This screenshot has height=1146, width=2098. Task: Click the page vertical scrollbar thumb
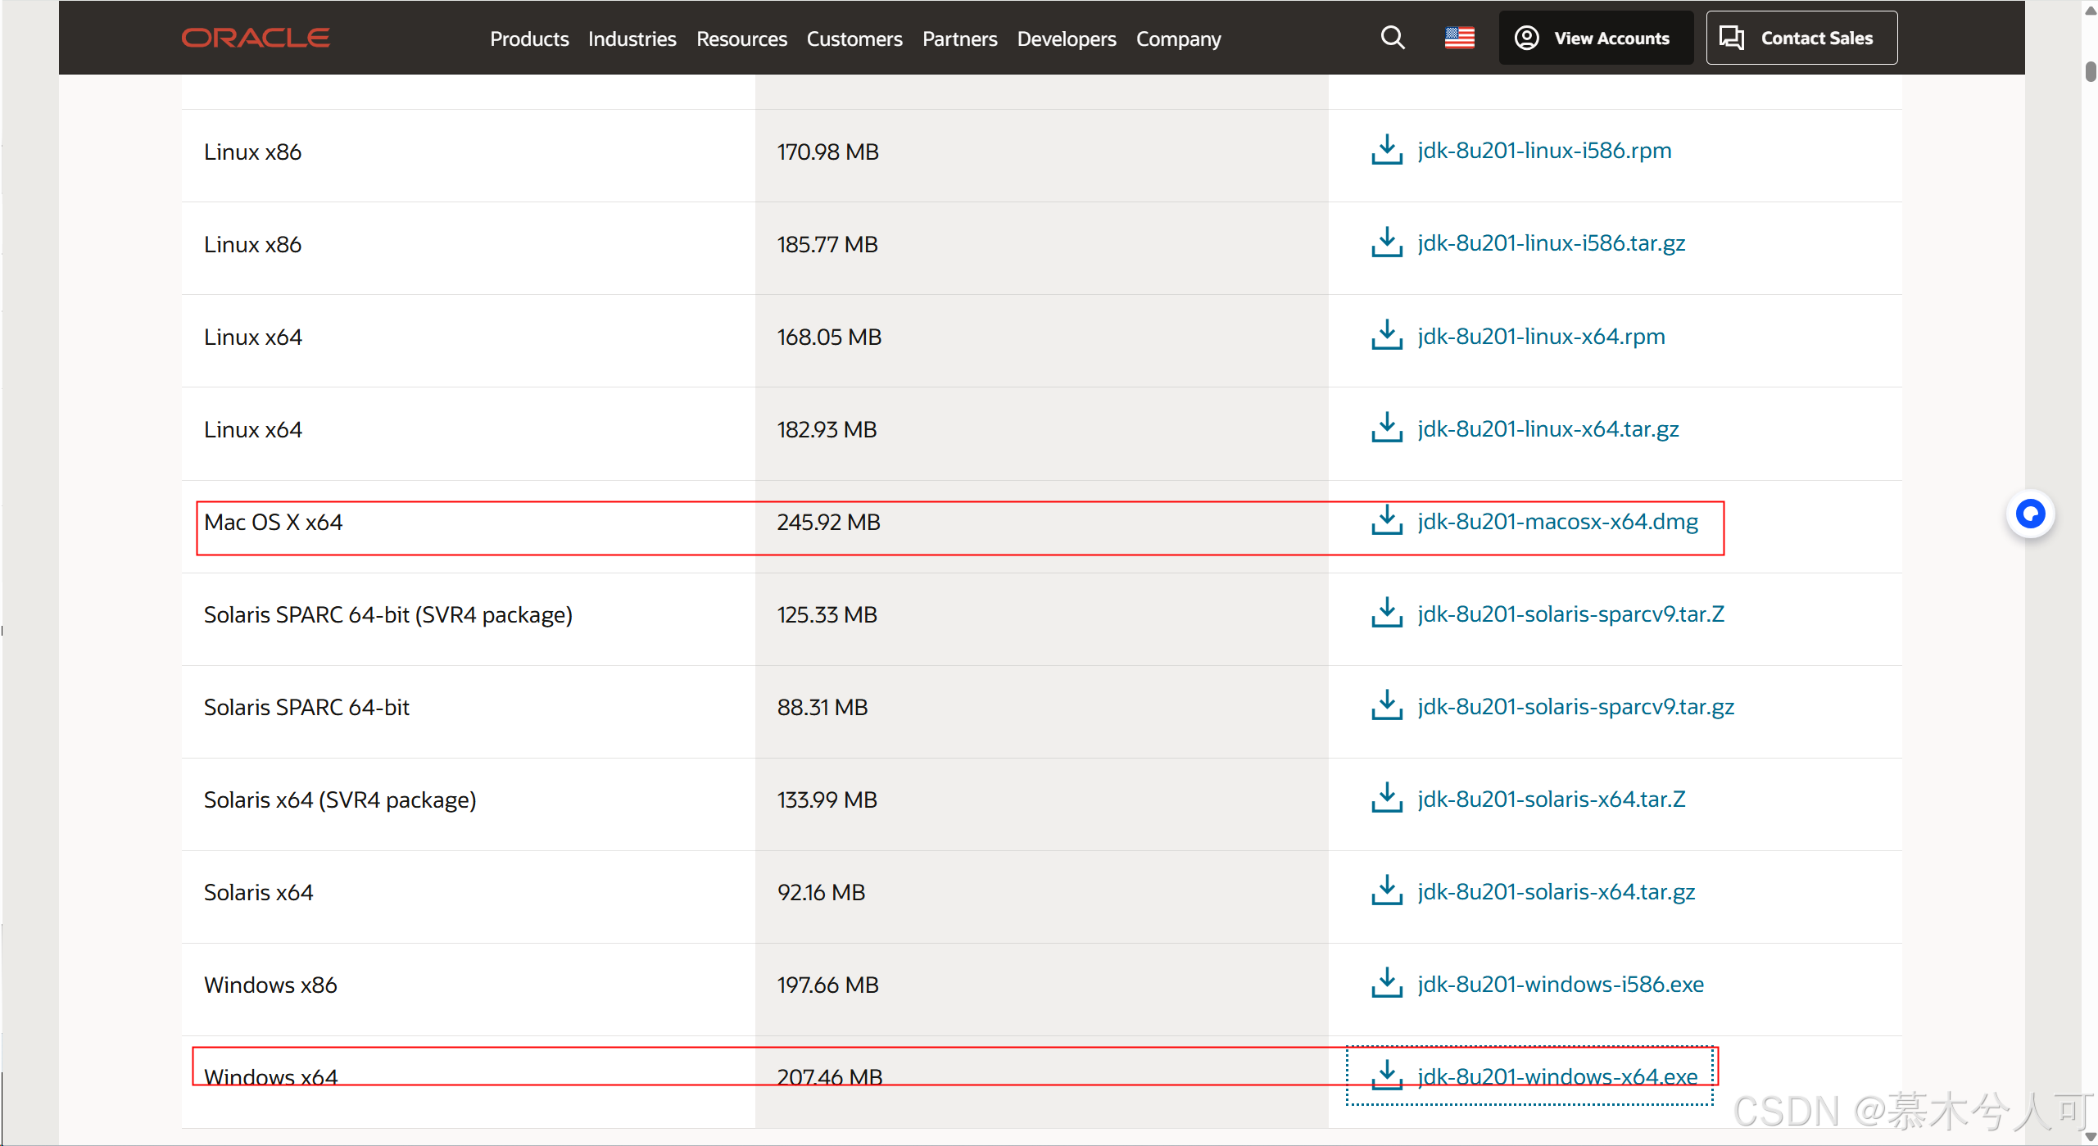(x=2090, y=71)
